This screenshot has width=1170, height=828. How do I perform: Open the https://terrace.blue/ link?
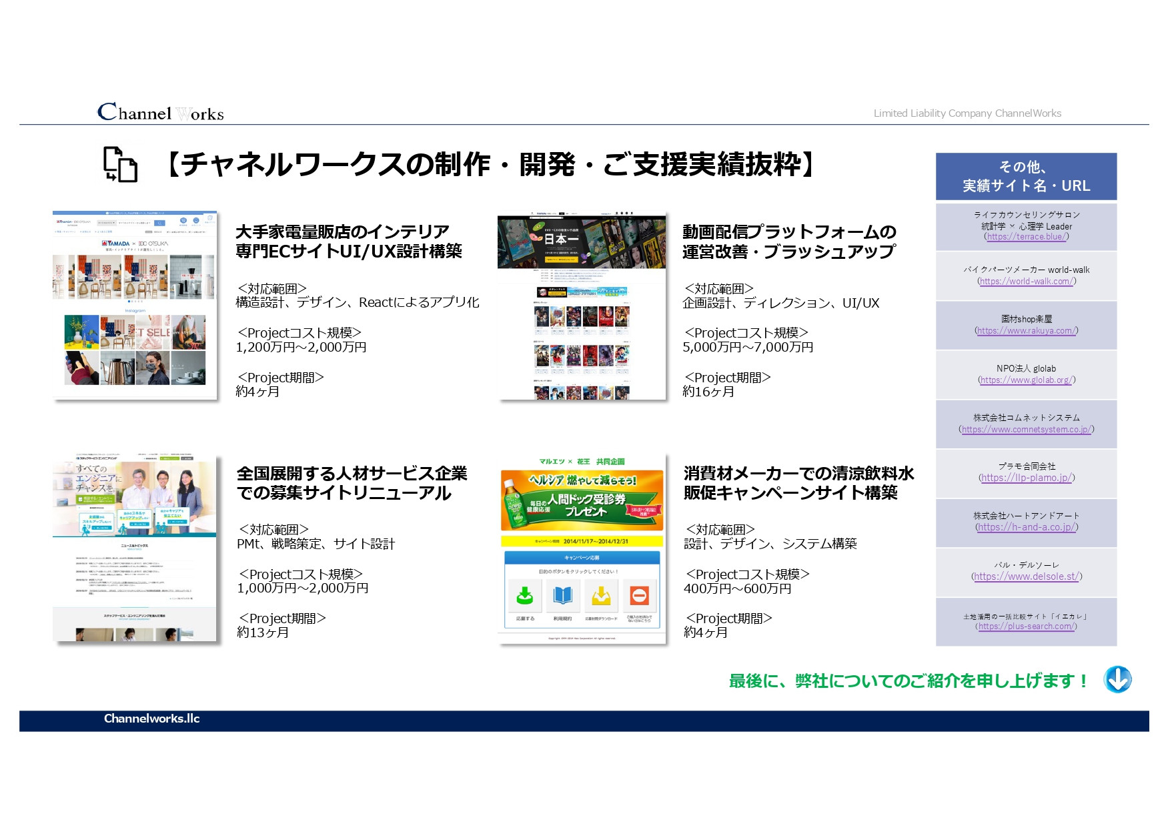click(1028, 236)
